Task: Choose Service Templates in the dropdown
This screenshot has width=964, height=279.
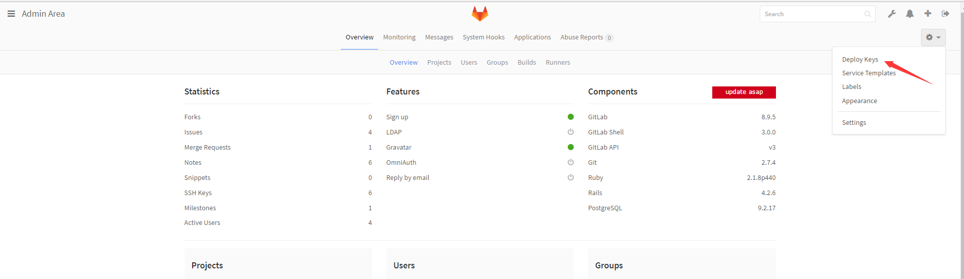Action: [868, 73]
